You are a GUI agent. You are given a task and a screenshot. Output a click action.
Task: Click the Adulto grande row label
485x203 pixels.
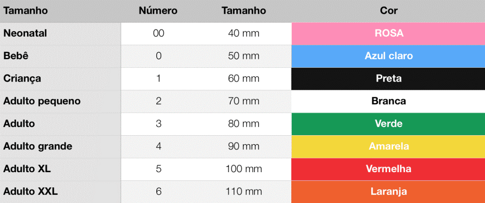click(38, 146)
